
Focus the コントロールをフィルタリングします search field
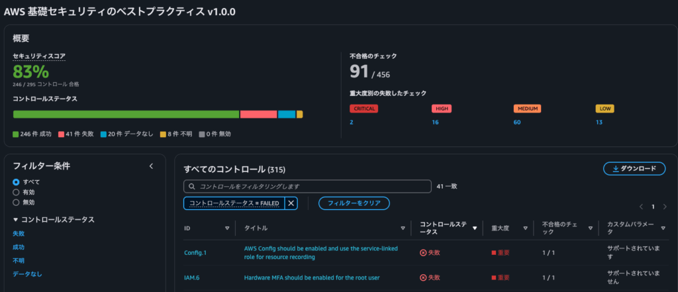tap(307, 187)
